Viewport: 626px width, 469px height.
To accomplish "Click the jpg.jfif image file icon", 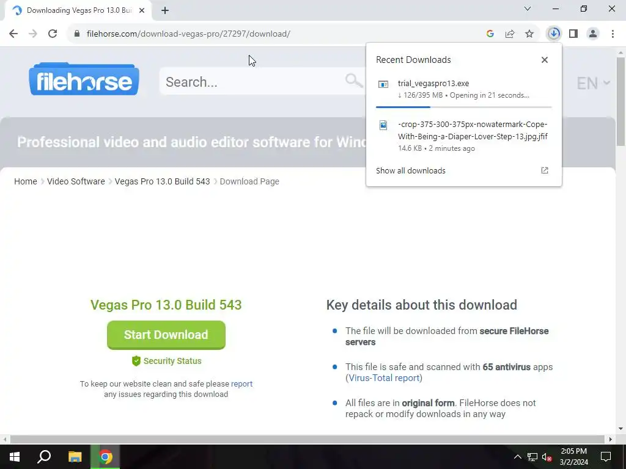I will click(383, 125).
